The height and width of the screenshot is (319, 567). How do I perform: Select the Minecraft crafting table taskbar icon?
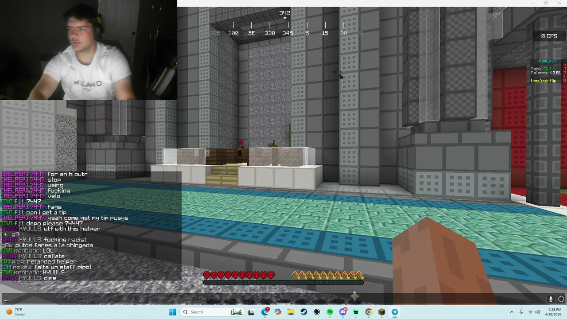tap(382, 312)
